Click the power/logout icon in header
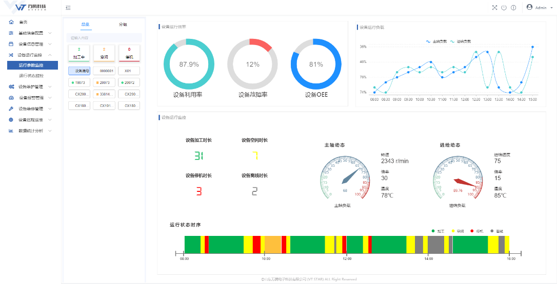Viewport: 557px width, 284px height. coord(504,8)
